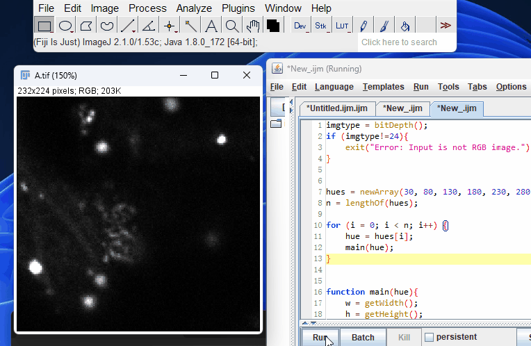The width and height of the screenshot is (531, 346).
Task: Switch to the *Untitled.ijm.ijm tab
Action: (x=337, y=108)
